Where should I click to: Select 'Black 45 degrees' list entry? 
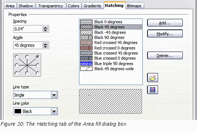[x=111, y=27]
